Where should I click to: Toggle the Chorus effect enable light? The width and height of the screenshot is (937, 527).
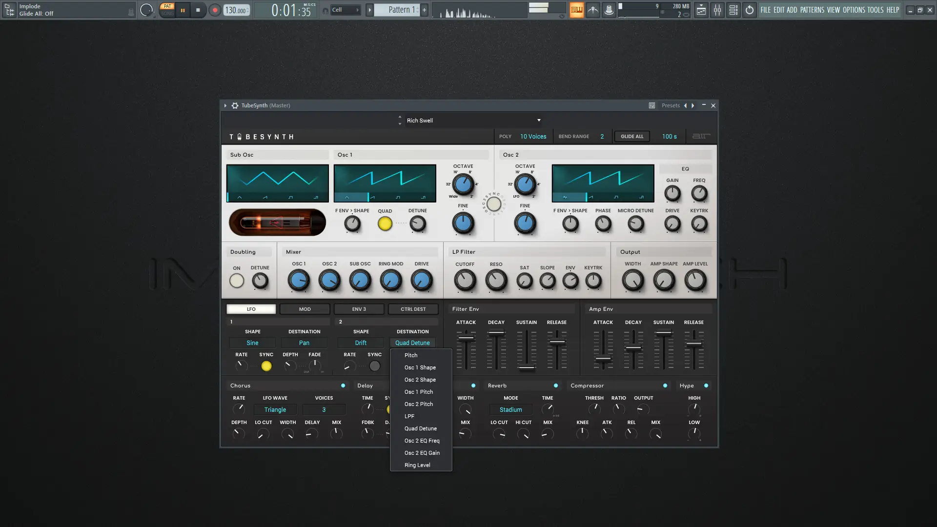pos(343,385)
